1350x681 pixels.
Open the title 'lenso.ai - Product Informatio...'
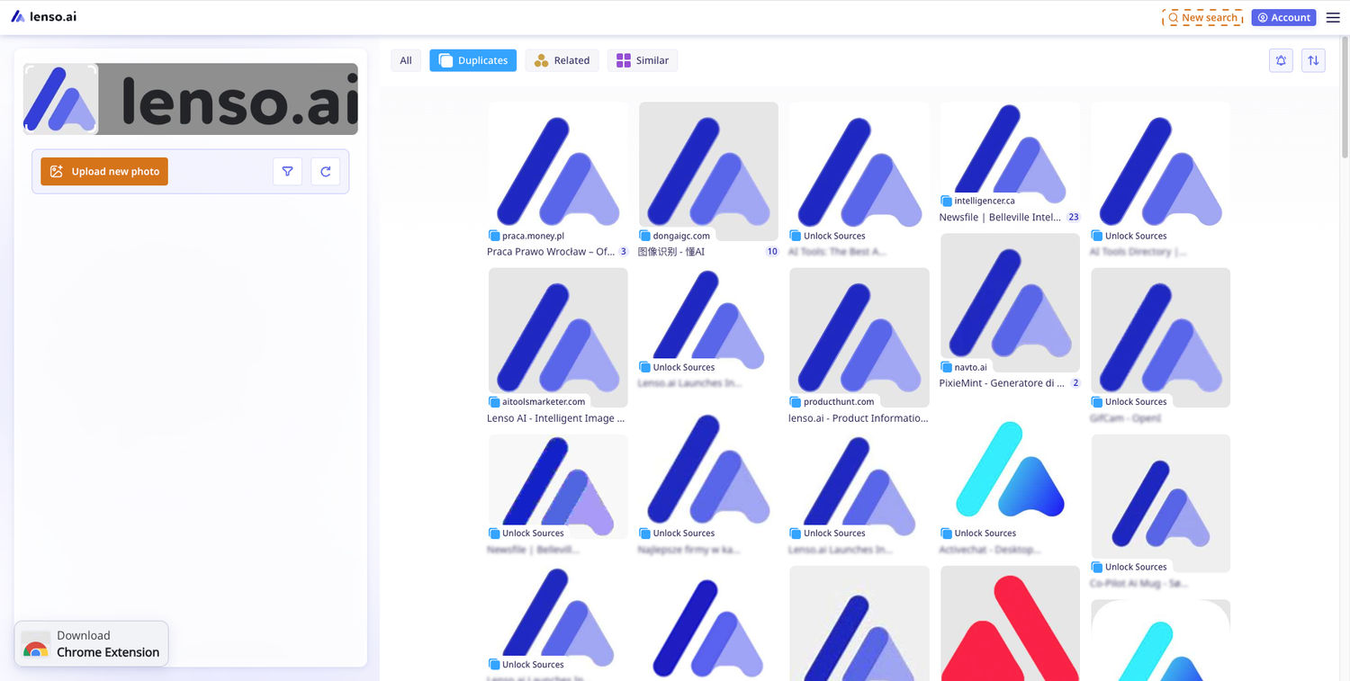[858, 417]
